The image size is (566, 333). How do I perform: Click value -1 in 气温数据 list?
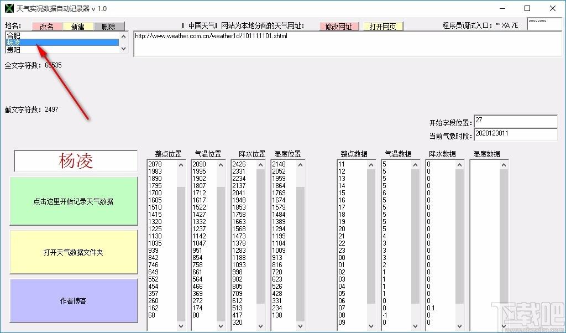[x=385, y=315]
